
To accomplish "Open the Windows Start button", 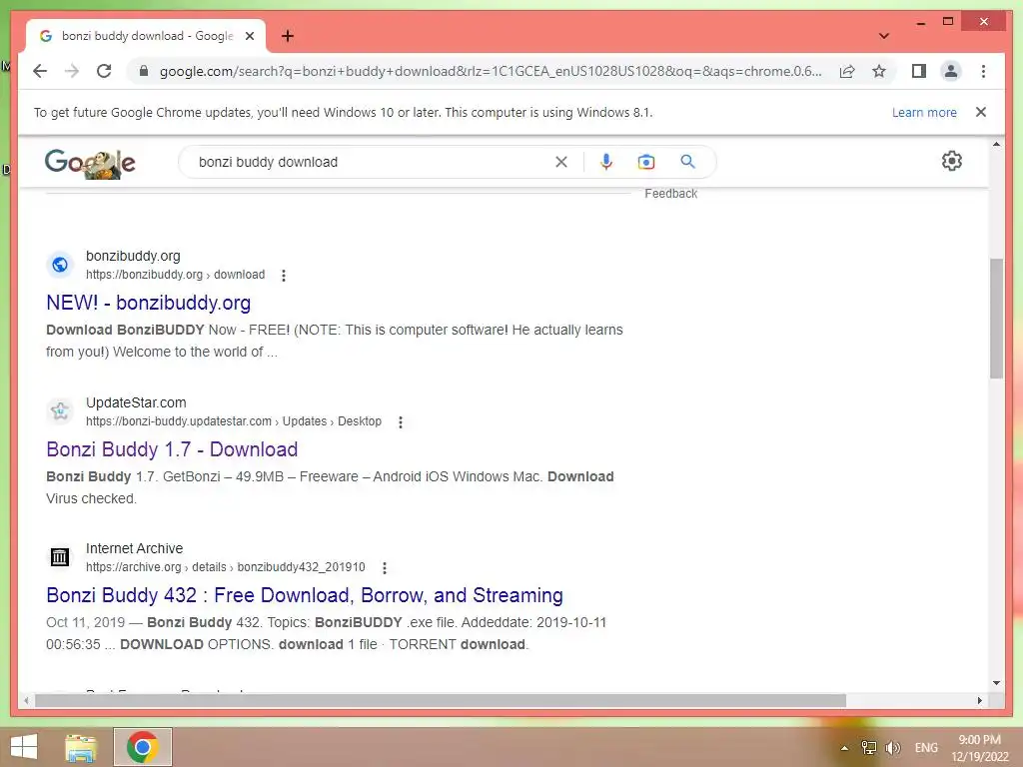I will tap(24, 747).
